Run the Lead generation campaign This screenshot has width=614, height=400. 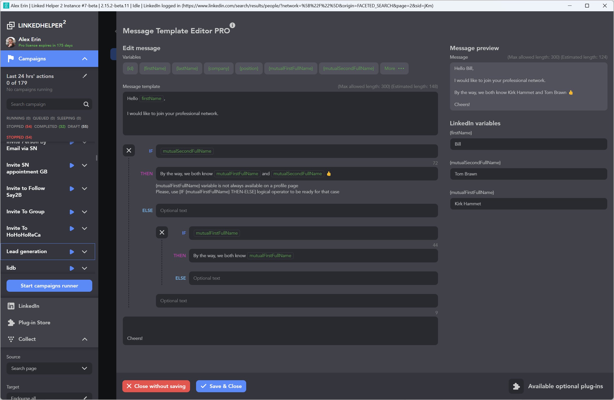pos(71,252)
